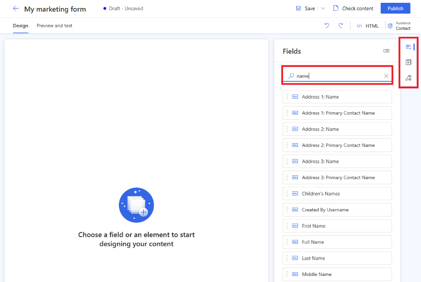Expand the Save options dropdown arrow
Image resolution: width=421 pixels, height=282 pixels.
click(x=323, y=8)
